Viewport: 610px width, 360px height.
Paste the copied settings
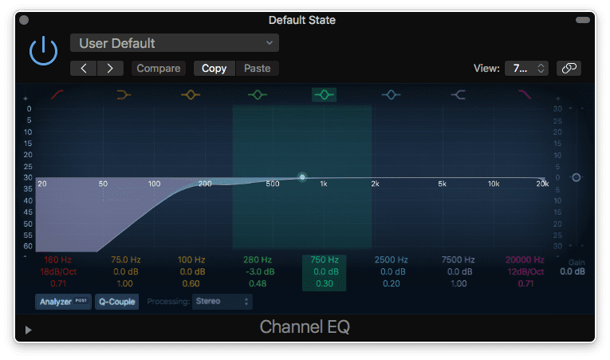click(257, 68)
